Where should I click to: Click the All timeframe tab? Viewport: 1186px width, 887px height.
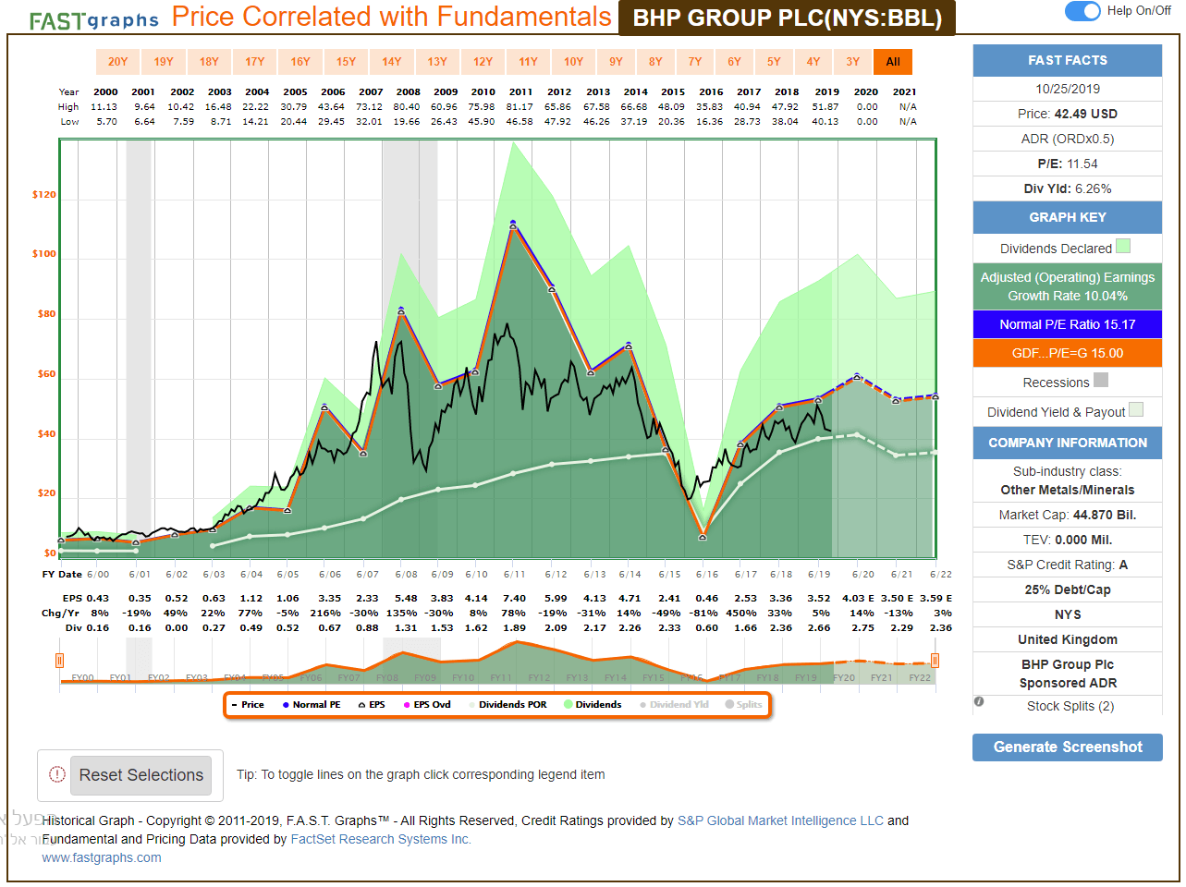(x=892, y=62)
